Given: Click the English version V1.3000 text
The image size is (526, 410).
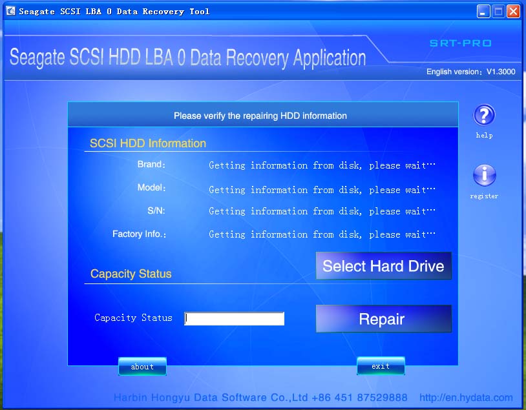Looking at the screenshot, I should 471,72.
